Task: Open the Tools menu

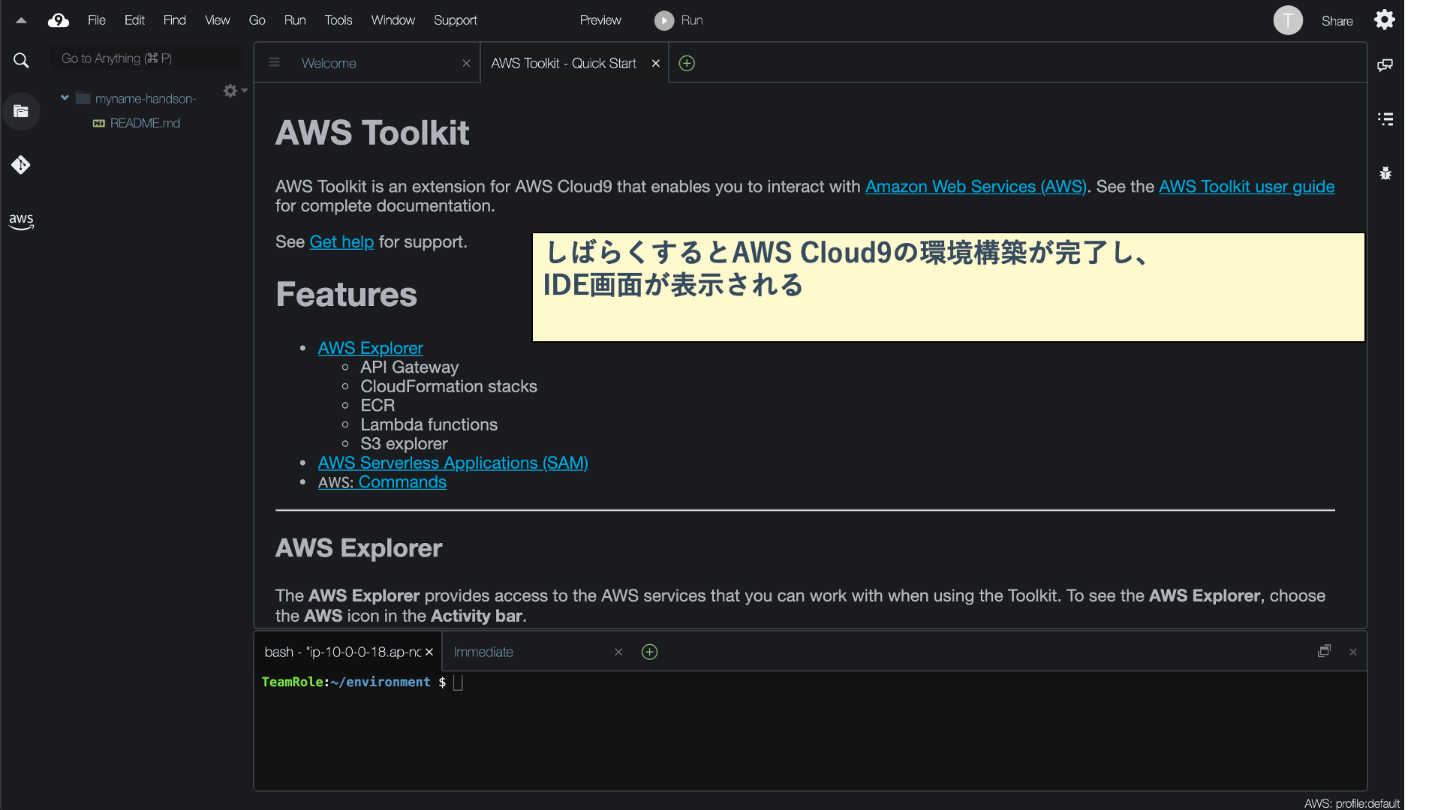Action: tap(338, 20)
